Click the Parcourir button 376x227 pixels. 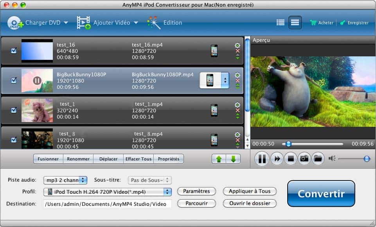click(196, 203)
